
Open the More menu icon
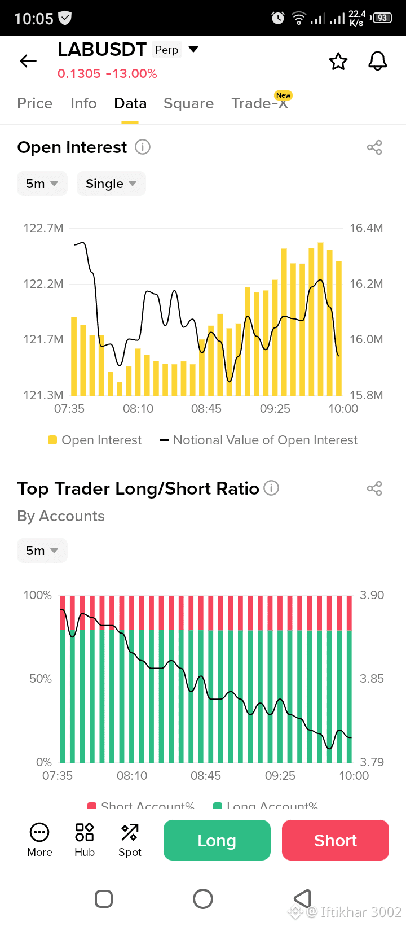click(39, 840)
